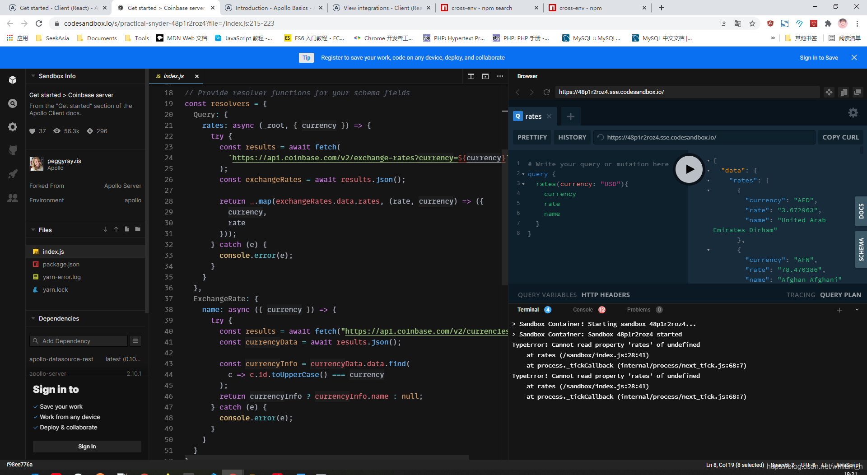The image size is (867, 475).
Task: Collapse the Files section
Action: [33, 230]
